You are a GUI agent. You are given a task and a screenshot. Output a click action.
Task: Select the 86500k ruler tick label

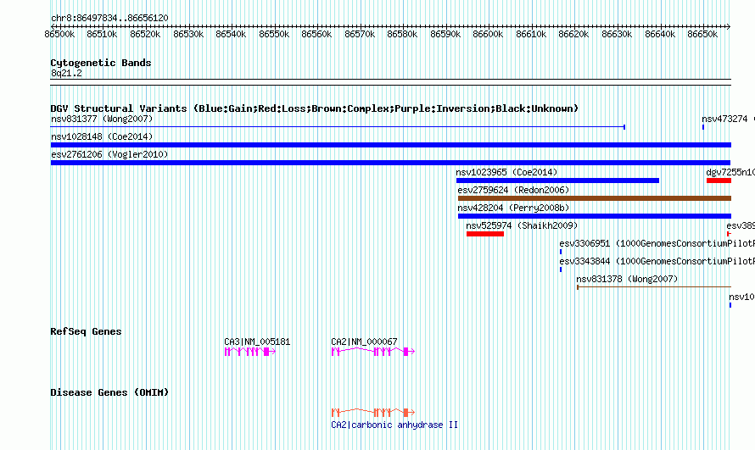(x=59, y=34)
